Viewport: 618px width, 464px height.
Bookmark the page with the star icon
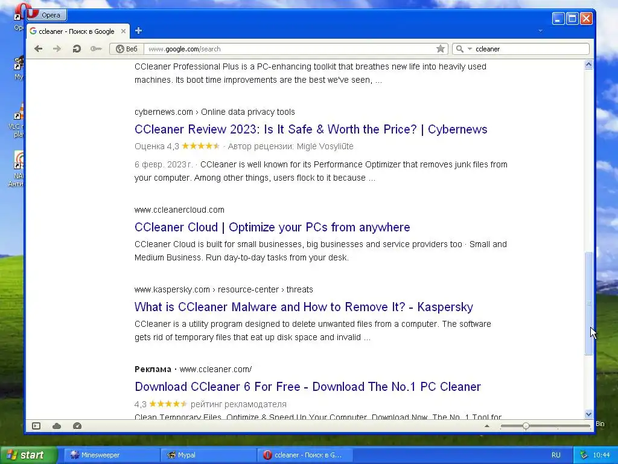click(440, 49)
